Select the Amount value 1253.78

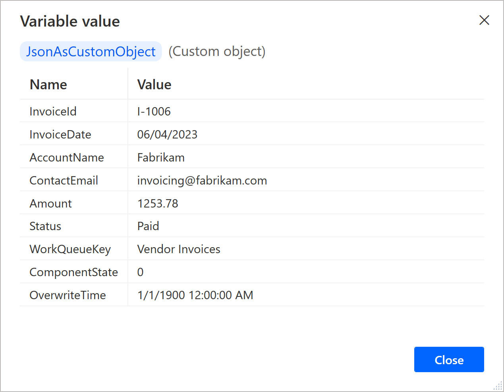click(158, 204)
